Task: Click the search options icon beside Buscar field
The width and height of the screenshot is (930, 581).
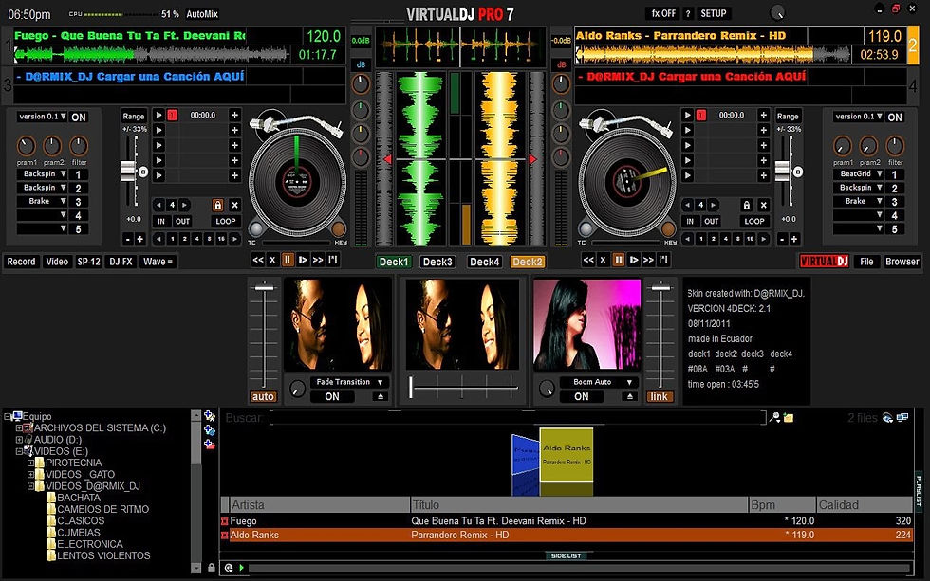Action: click(774, 418)
